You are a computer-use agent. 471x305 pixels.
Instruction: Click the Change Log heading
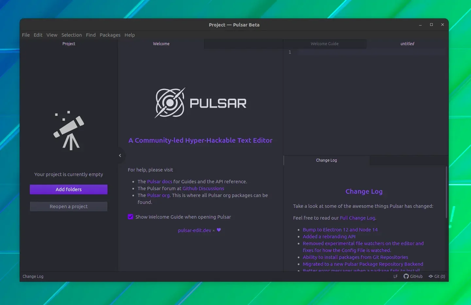point(364,191)
